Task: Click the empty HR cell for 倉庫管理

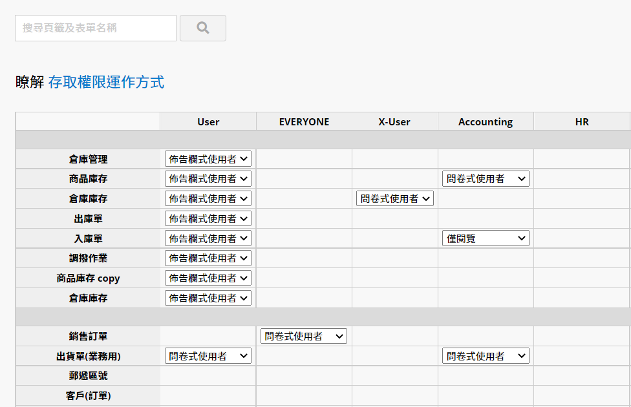Action: [x=581, y=159]
